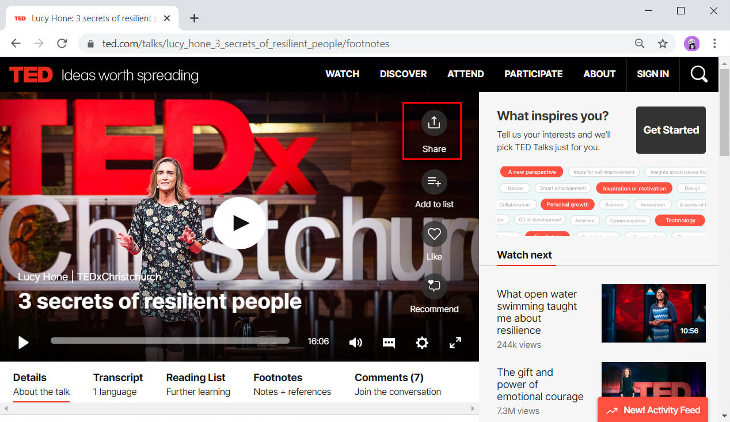
Task: Open the Comments (7) tab
Action: [x=398, y=385]
